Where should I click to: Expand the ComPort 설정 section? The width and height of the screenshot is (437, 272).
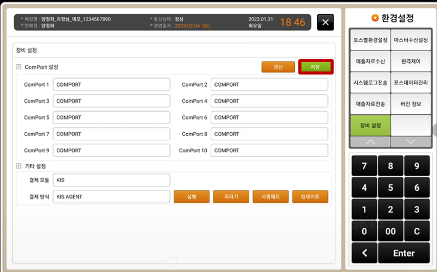point(19,67)
